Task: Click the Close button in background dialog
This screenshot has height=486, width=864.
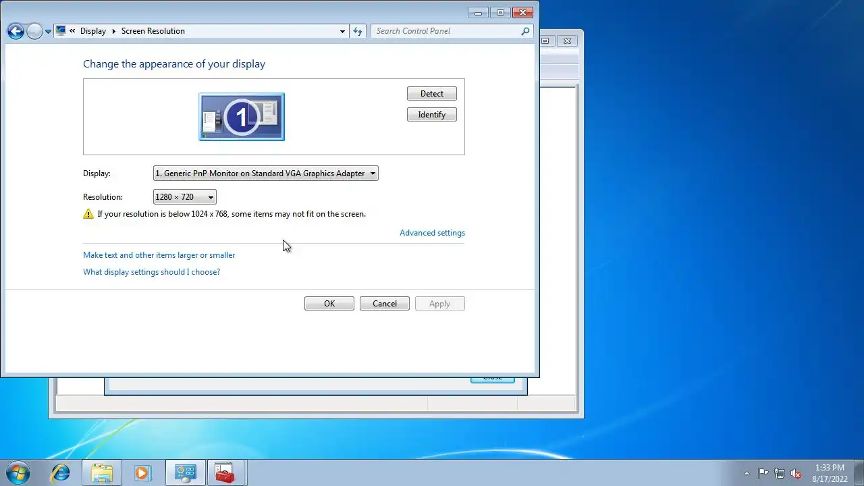Action: [x=493, y=379]
